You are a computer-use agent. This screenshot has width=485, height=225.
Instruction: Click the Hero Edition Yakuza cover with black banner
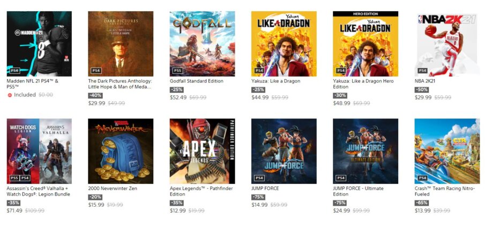click(365, 44)
